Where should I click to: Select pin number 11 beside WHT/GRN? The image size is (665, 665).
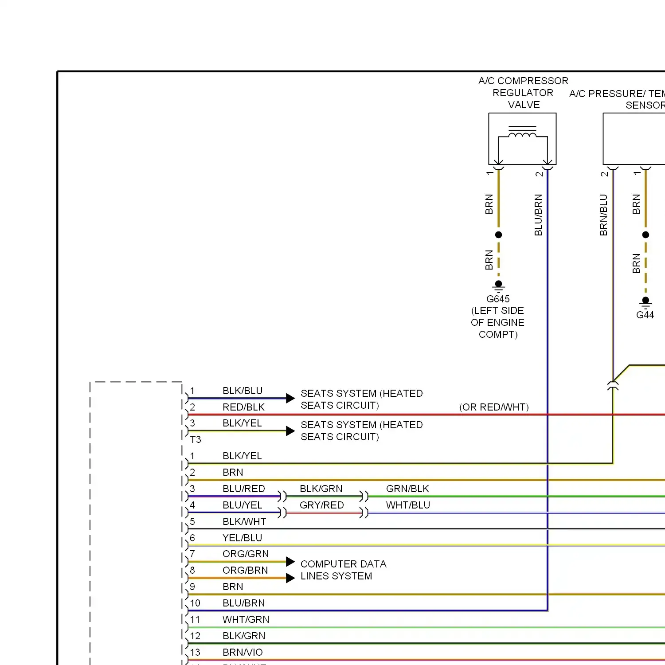coord(195,619)
